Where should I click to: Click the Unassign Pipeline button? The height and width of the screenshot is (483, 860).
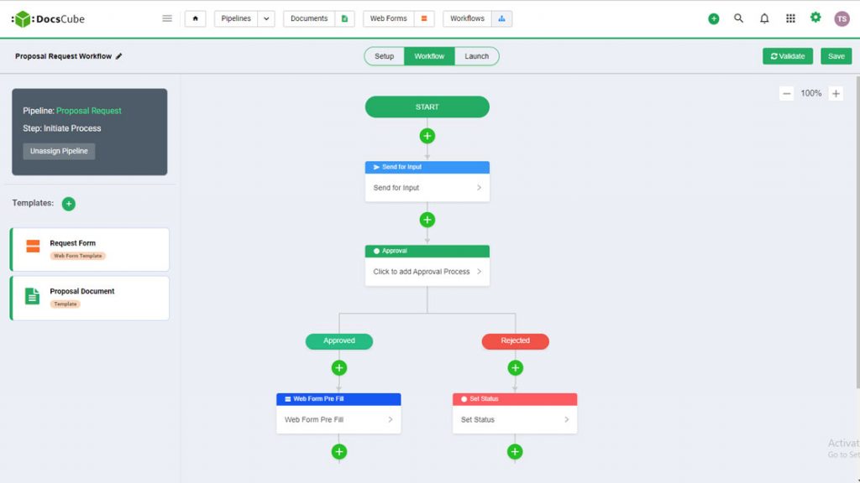[x=59, y=151]
